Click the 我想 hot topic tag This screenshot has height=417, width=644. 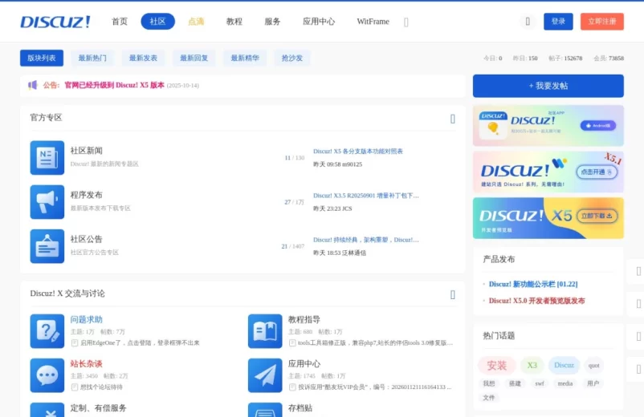pos(489,384)
